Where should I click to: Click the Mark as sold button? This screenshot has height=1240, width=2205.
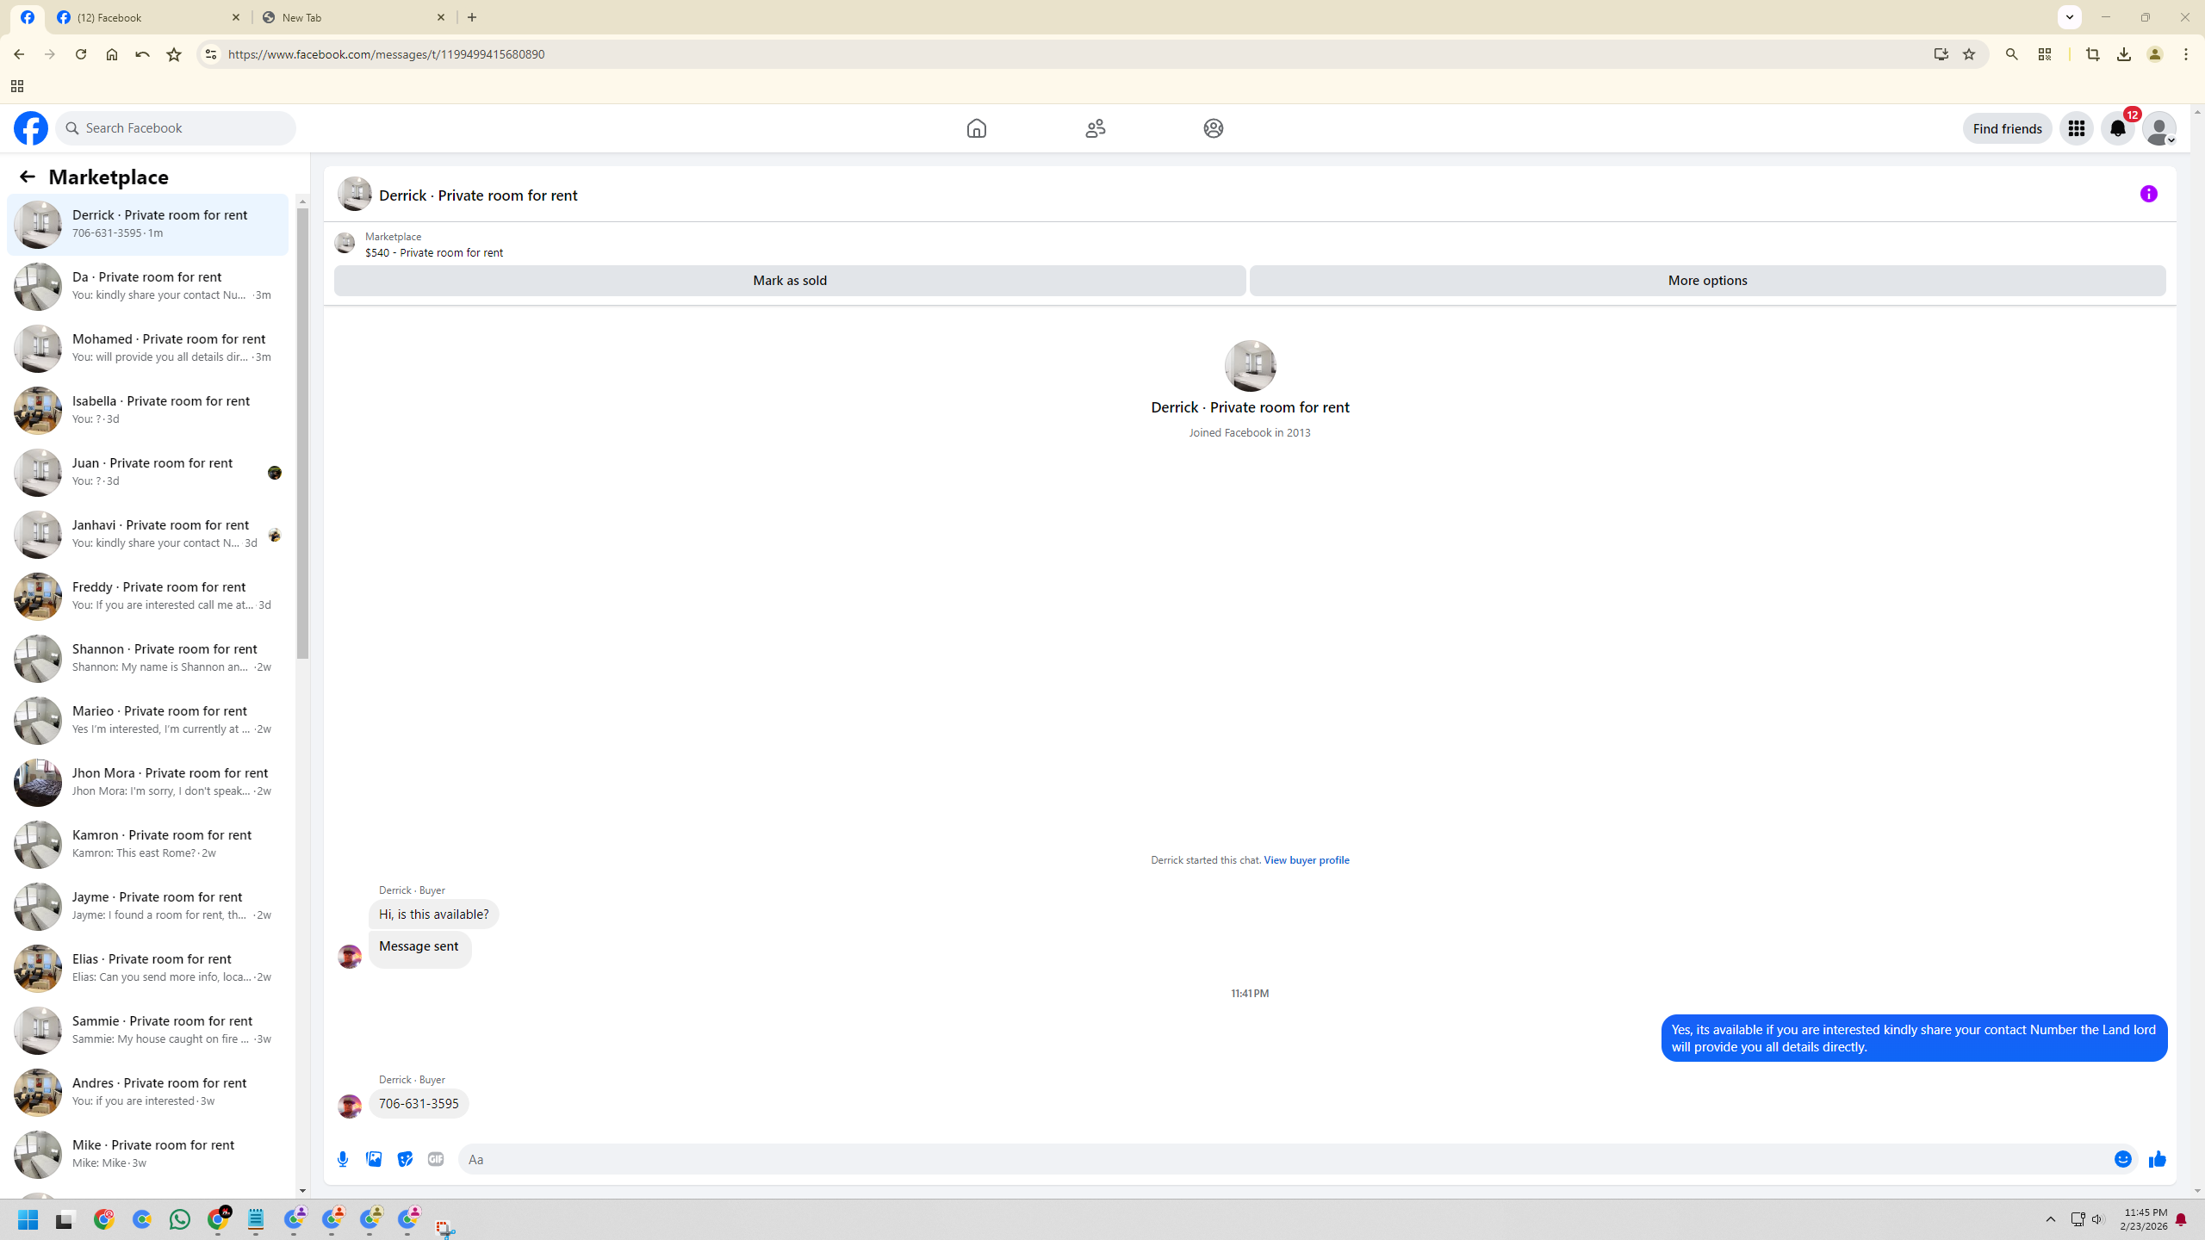[x=789, y=280]
